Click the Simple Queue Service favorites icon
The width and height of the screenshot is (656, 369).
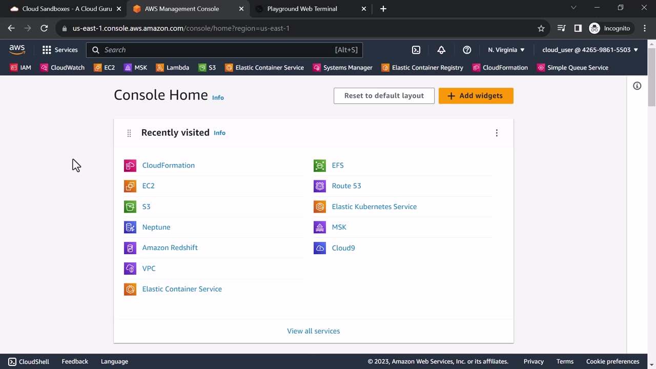coord(541,68)
